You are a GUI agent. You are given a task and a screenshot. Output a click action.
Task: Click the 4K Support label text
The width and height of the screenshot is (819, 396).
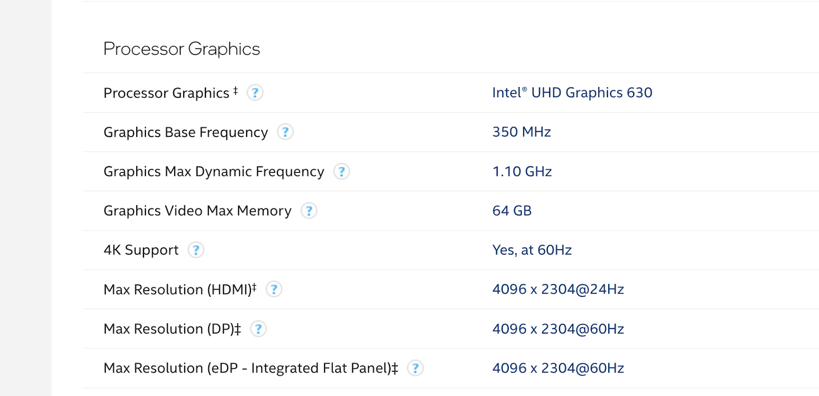[x=141, y=250]
